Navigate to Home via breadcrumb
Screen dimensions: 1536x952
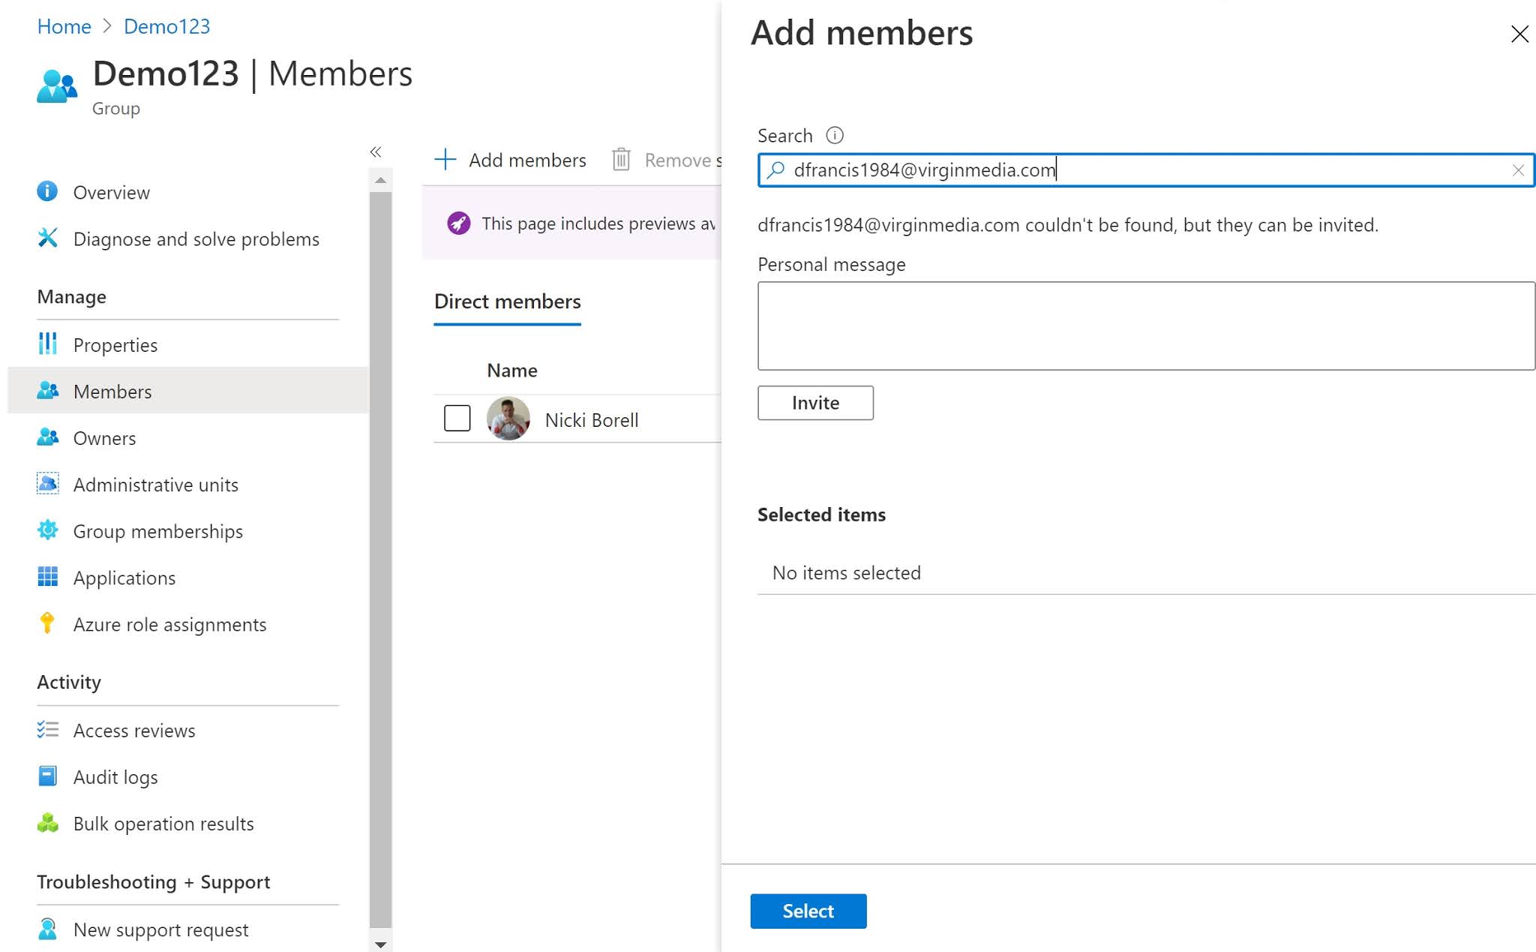[x=64, y=26]
